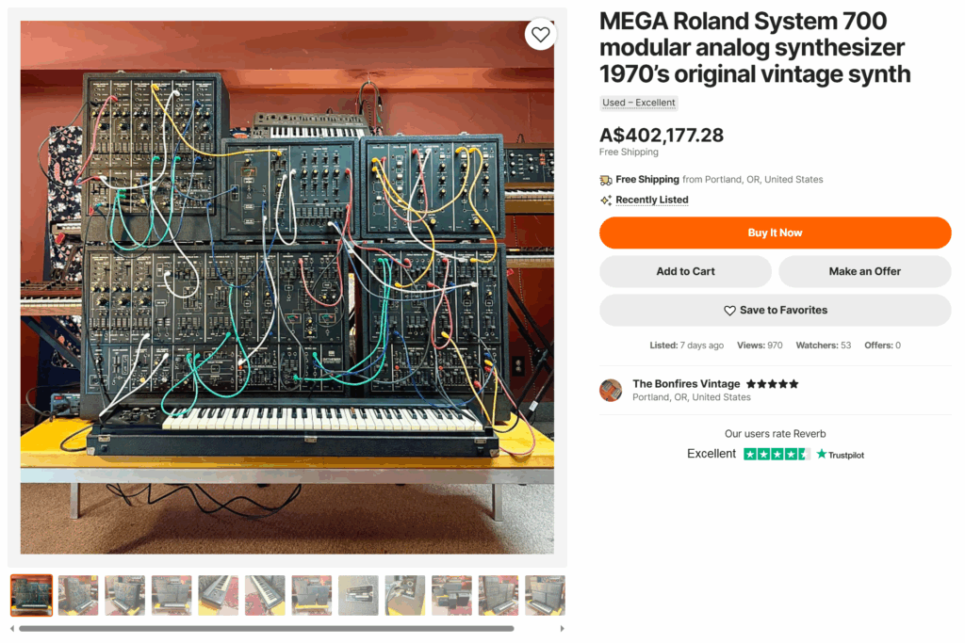Click the seller's five-star rating

(x=772, y=384)
